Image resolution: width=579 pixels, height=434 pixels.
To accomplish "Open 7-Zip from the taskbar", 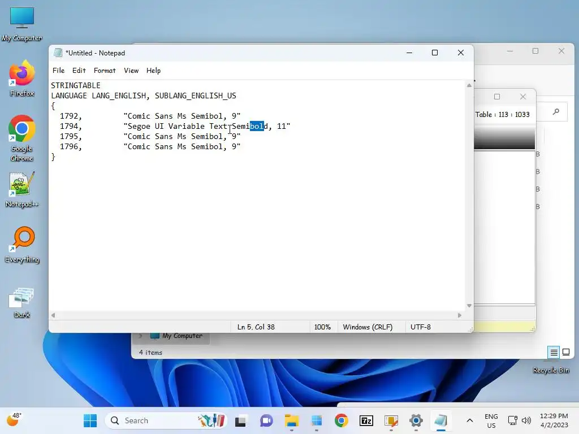I will point(366,420).
